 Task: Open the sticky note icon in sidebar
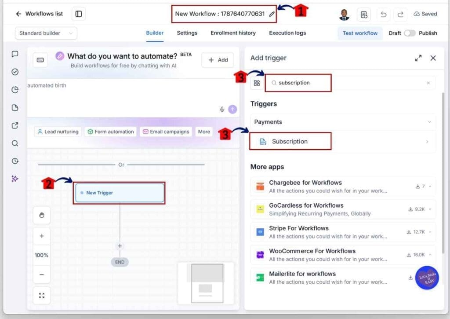pos(15,107)
